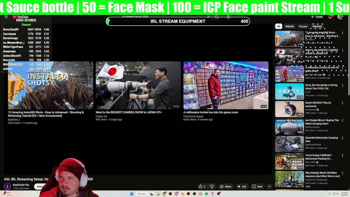Screen dimensions: 350x197
Task: Go to the YouTube home logo
Action: pyautogui.click(x=20, y=17)
